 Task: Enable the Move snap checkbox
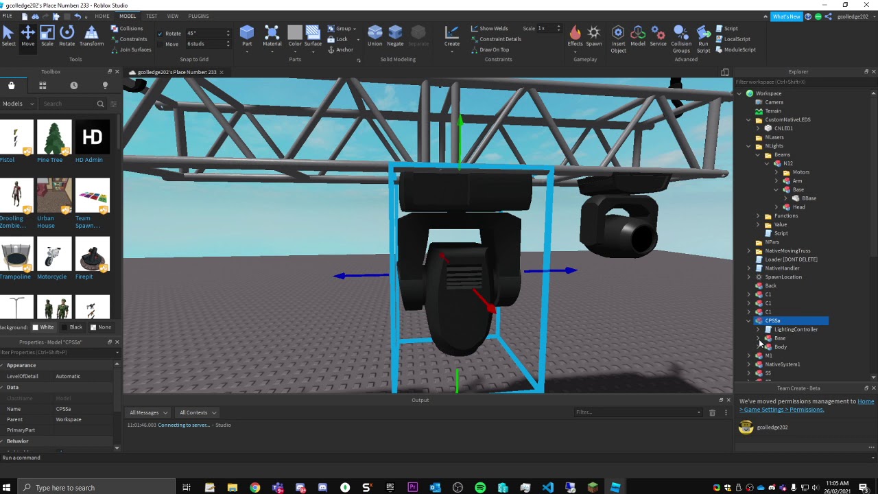coord(161,44)
